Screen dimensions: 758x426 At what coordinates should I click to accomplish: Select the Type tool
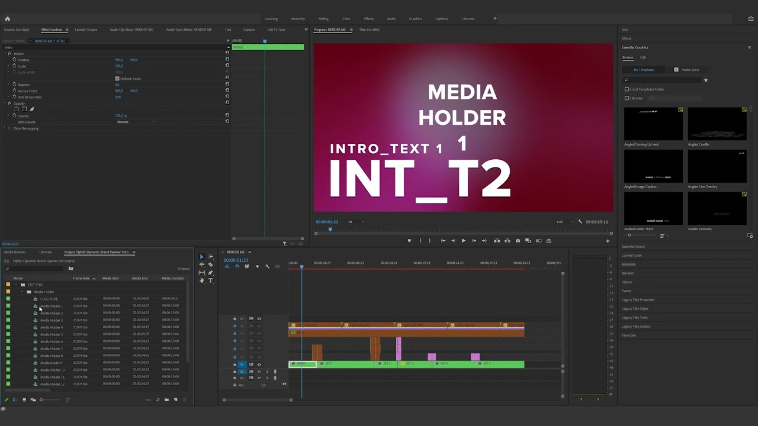click(210, 280)
